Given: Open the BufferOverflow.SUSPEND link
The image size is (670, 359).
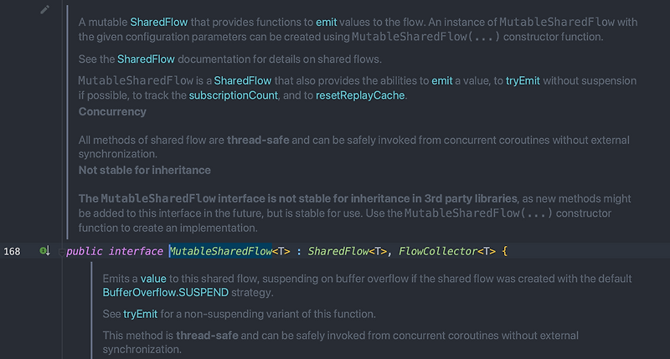Looking at the screenshot, I should pyautogui.click(x=165, y=292).
